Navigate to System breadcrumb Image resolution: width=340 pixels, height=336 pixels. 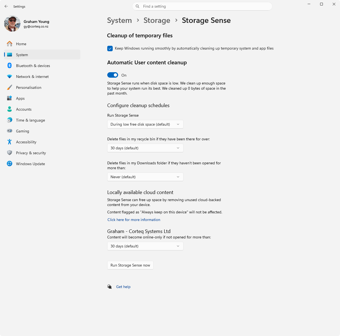[120, 20]
